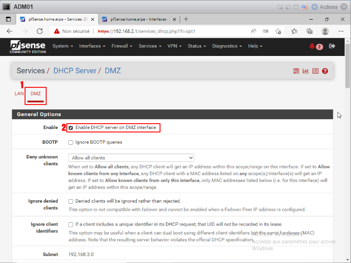351x263 pixels.
Task: Open the related status chart icon
Action: (305, 71)
